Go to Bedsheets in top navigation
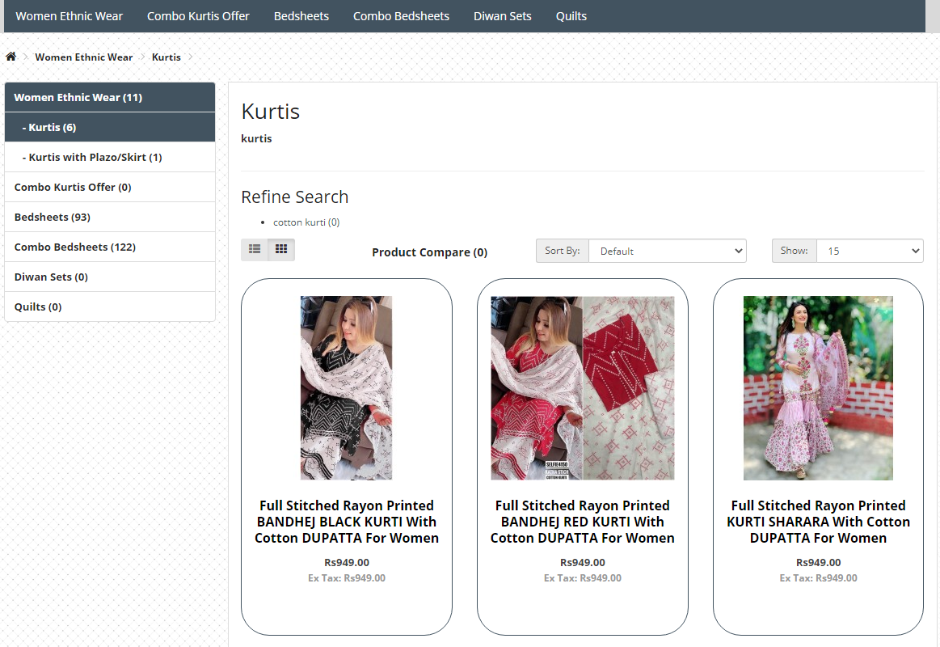This screenshot has width=940, height=647. pos(301,16)
